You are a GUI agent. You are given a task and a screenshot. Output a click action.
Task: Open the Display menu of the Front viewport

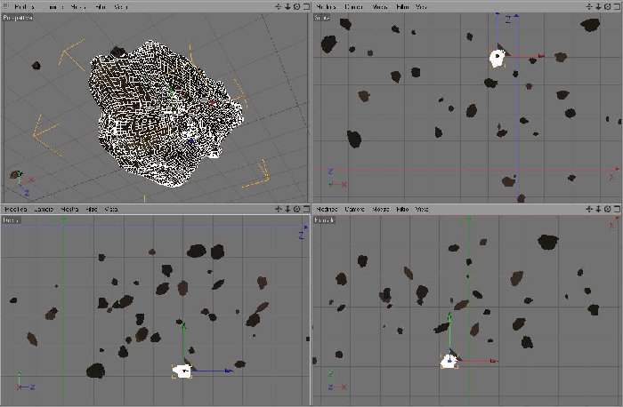click(x=381, y=209)
